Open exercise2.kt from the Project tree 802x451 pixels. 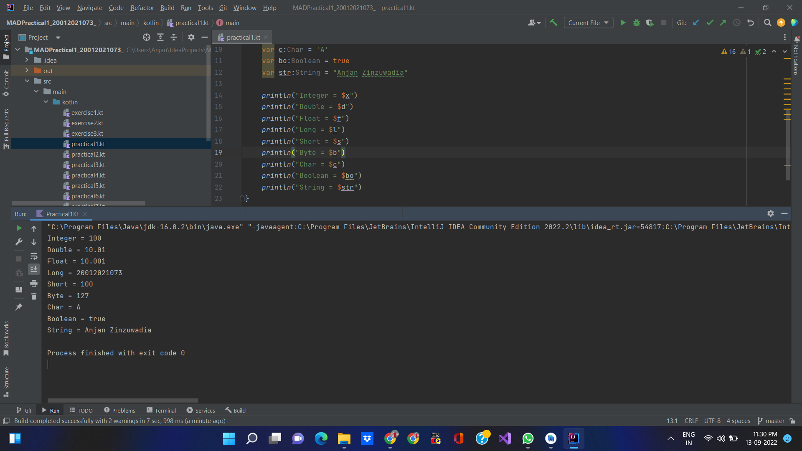tap(87, 123)
